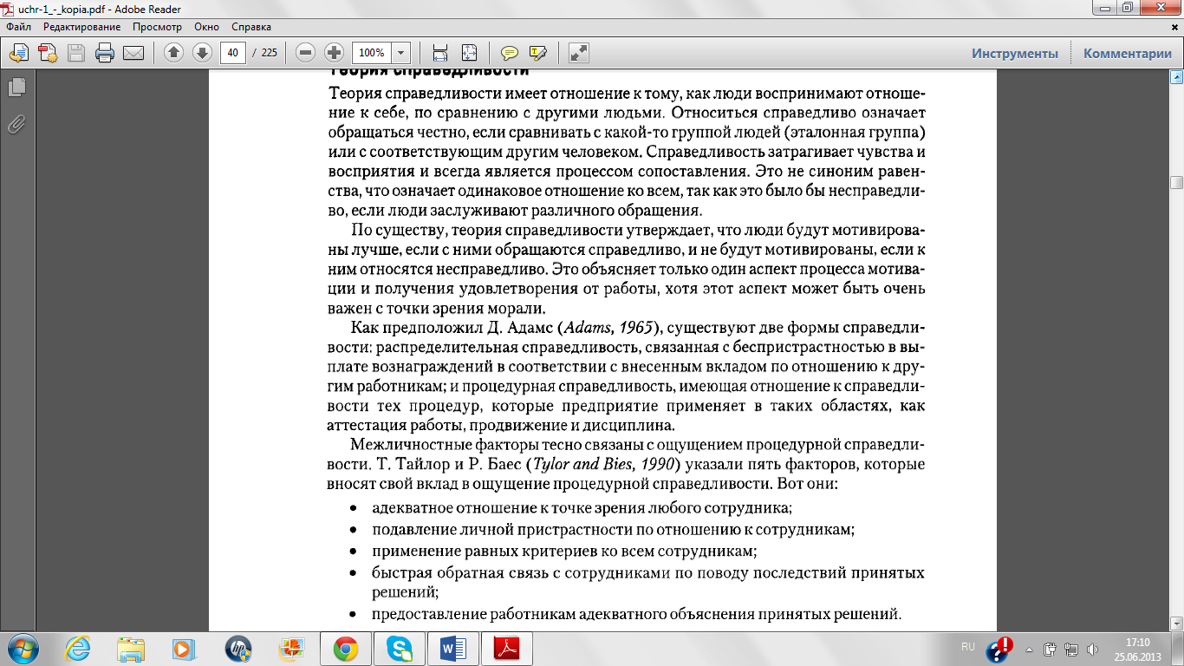Click the citation "Adams, 1965"

pyautogui.click(x=610, y=328)
